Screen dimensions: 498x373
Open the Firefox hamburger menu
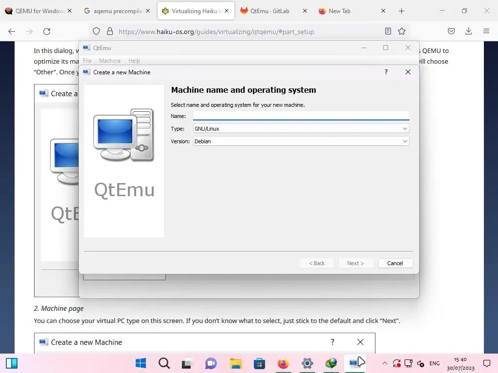coord(486,31)
